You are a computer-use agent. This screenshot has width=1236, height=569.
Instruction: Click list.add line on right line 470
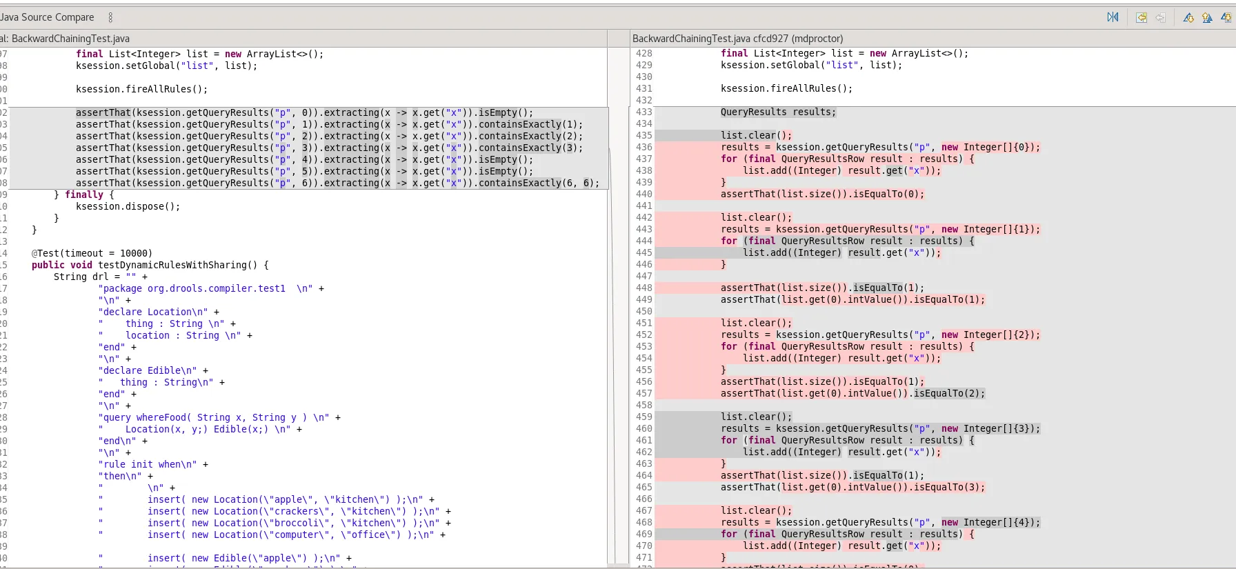click(x=842, y=546)
